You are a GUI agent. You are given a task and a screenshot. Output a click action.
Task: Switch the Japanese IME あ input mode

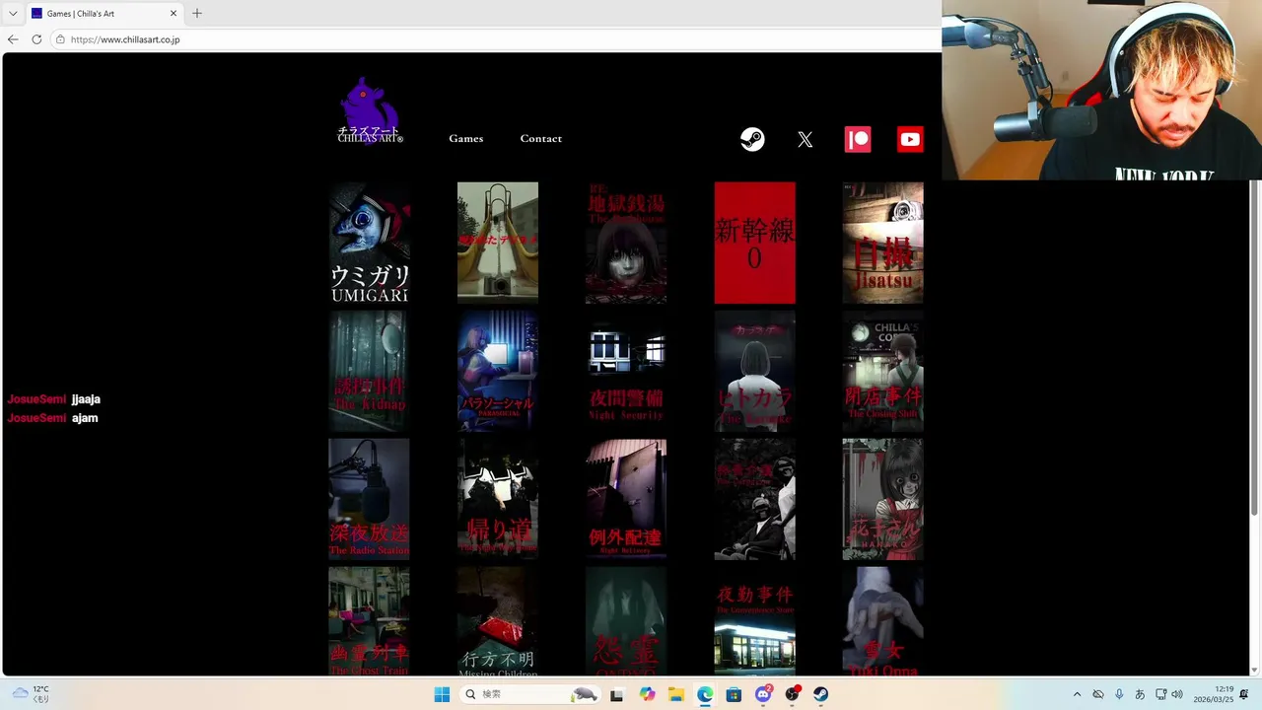pyautogui.click(x=1140, y=694)
